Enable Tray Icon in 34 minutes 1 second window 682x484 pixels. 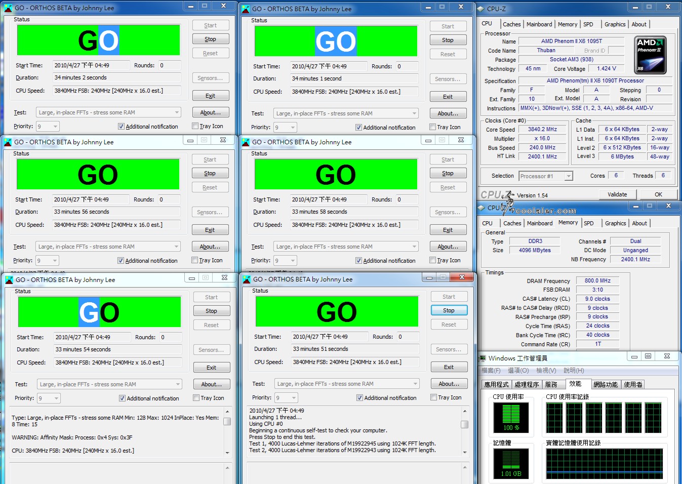pyautogui.click(x=433, y=127)
